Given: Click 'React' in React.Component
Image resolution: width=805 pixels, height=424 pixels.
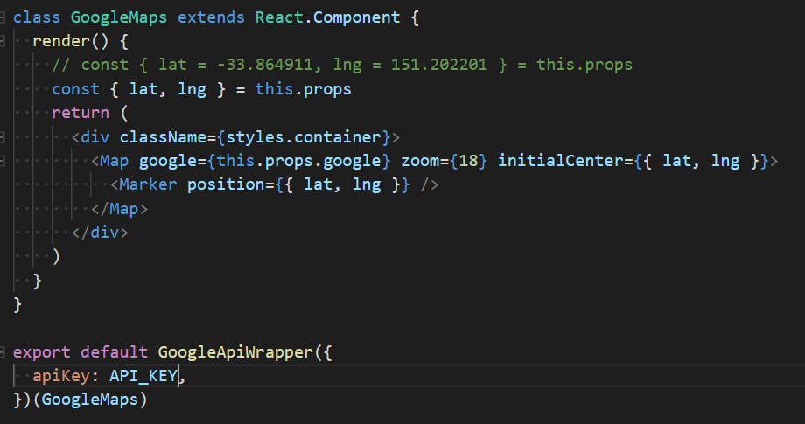Looking at the screenshot, I should (280, 17).
